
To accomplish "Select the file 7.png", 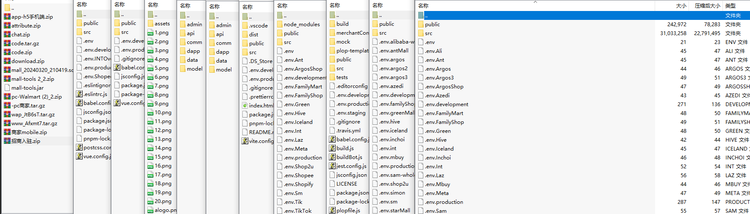I will [161, 85].
